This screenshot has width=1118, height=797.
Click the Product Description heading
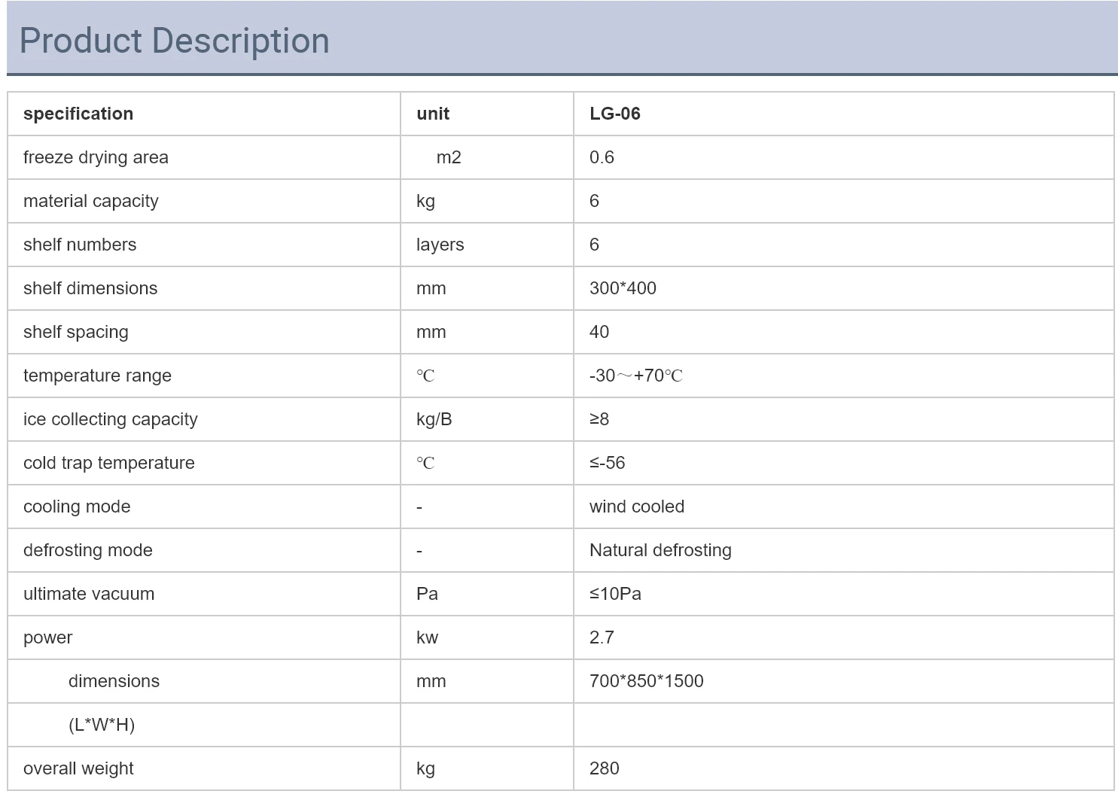pos(174,41)
